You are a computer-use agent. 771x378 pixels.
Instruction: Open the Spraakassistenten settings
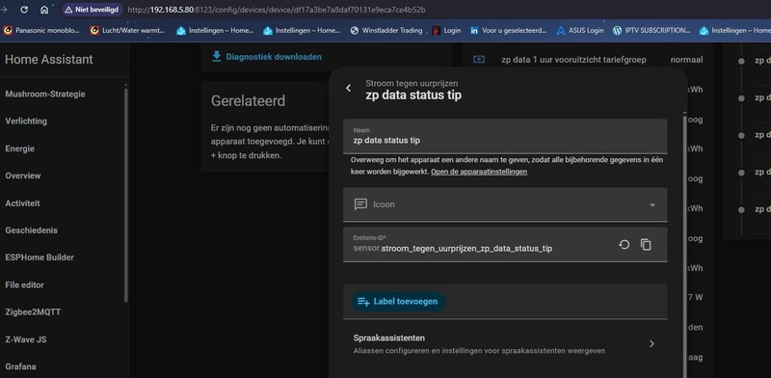tap(505, 343)
